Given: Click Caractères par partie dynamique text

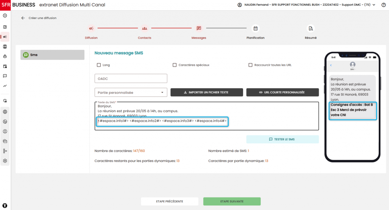Looking at the screenshot, I should point(238,161).
